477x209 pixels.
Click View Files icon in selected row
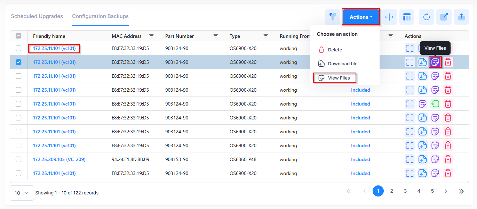pyautogui.click(x=435, y=62)
